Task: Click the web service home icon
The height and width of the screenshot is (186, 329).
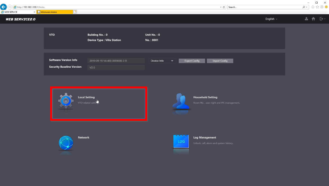Action: tap(313, 19)
